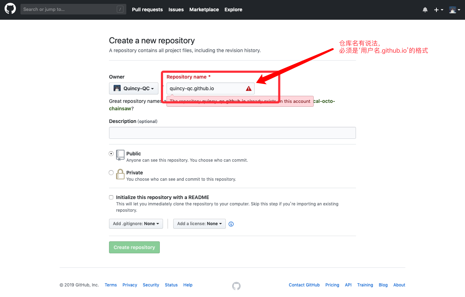Open the notifications bell

pos(425,10)
